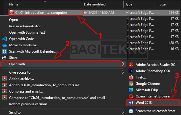Expand the Open with submenu arrow
Viewport: 181px width, 115px height.
(123, 64)
